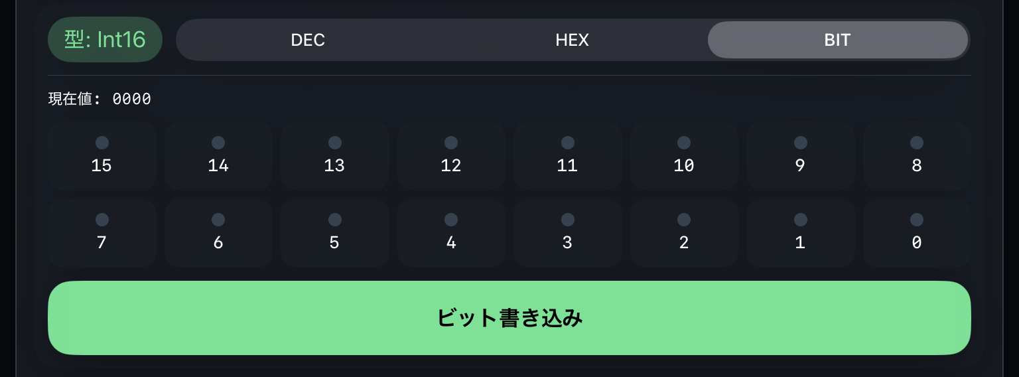Toggle bit 8 tile
The width and height of the screenshot is (1019, 377).
click(917, 156)
